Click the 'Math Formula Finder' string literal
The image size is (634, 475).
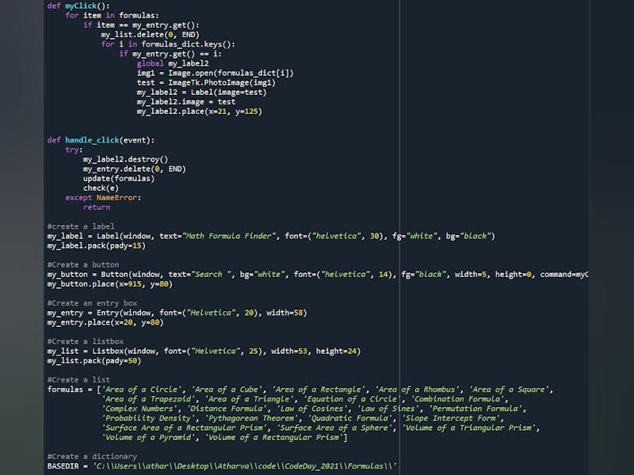pos(229,236)
